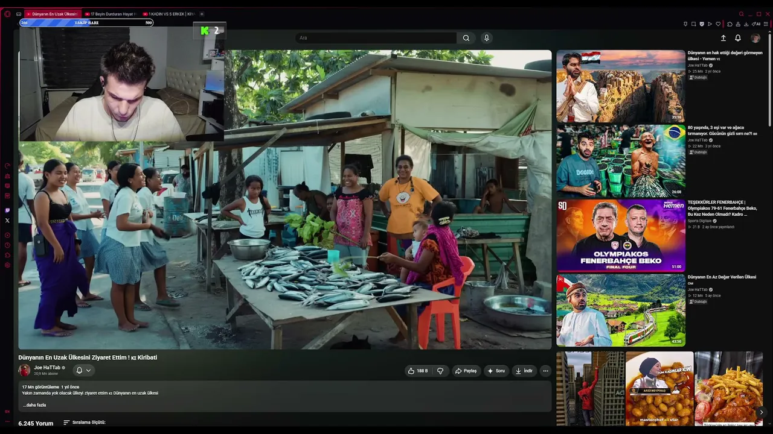Switch to the "1 KADIN VS 5 ERKEK" tab
Image resolution: width=773 pixels, height=434 pixels.
pos(169,14)
